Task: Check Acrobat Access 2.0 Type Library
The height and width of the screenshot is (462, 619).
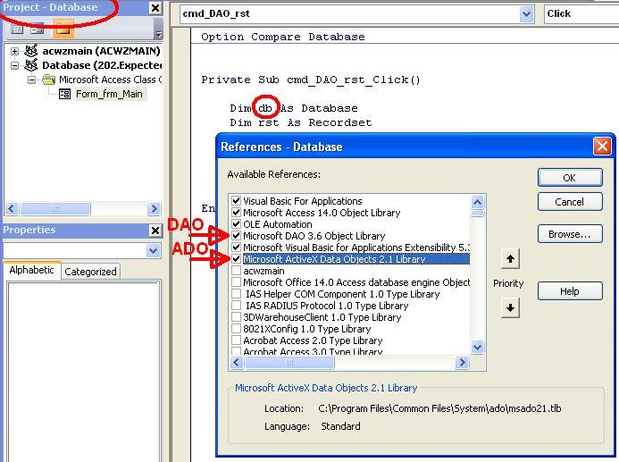Action: tap(236, 340)
